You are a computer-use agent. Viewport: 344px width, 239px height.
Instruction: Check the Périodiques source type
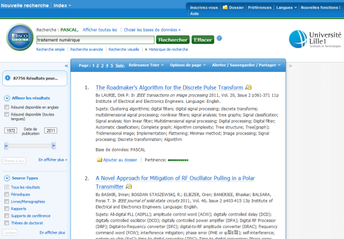pos(7,194)
